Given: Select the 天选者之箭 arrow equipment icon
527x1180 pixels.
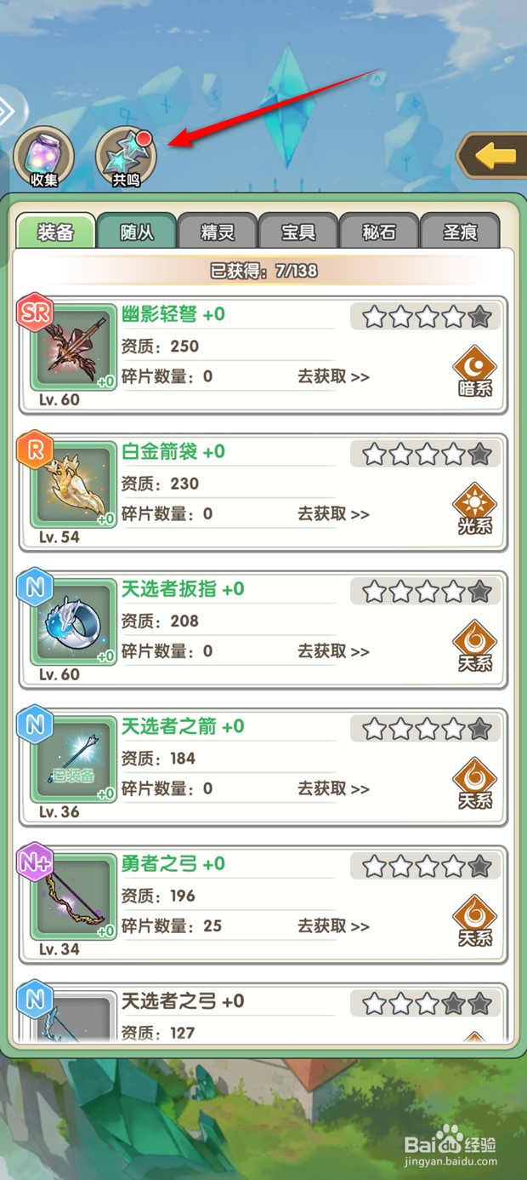Looking at the screenshot, I should click(73, 760).
